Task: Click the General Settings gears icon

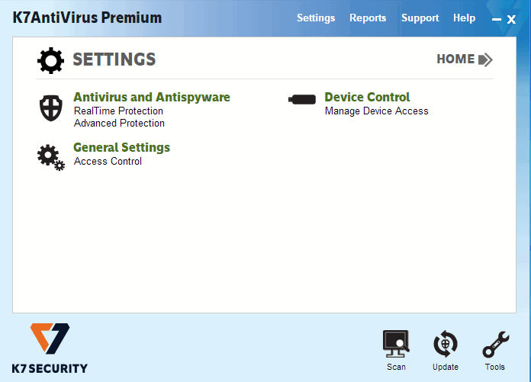Action: pos(50,157)
